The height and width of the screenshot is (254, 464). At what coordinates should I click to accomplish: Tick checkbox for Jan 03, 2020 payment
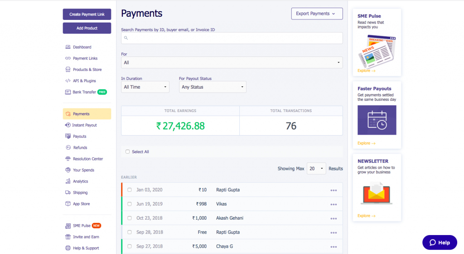(x=130, y=190)
